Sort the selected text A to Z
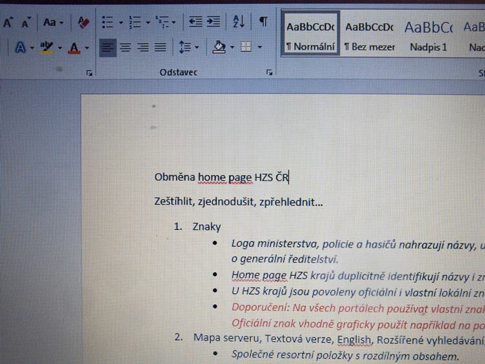This screenshot has height=364, width=485. (x=239, y=22)
